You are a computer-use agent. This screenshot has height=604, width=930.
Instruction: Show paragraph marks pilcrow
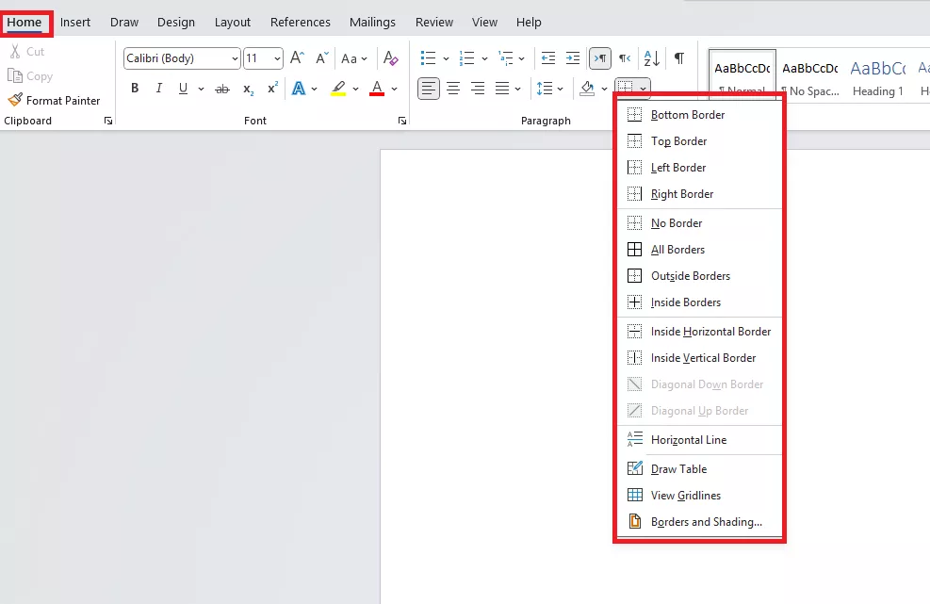click(679, 58)
